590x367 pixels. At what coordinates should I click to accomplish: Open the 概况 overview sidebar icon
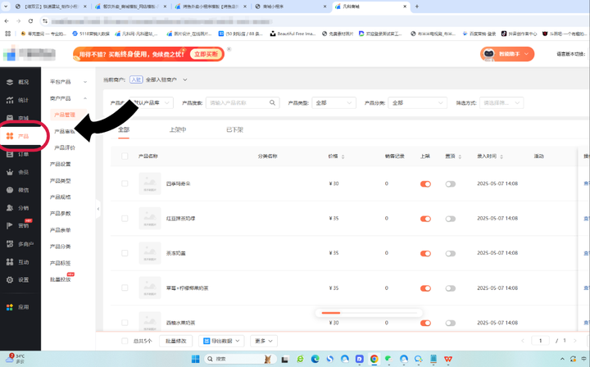(x=10, y=82)
